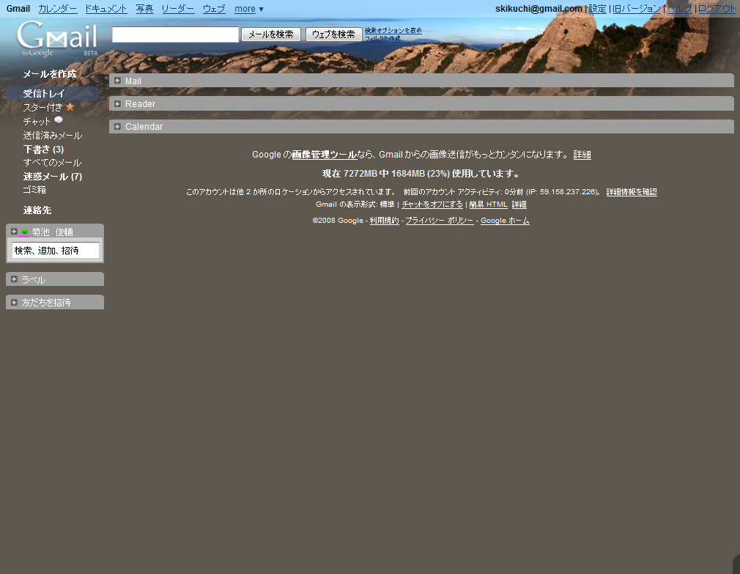Click the ログアウト link
This screenshot has width=740, height=574.
pos(717,9)
